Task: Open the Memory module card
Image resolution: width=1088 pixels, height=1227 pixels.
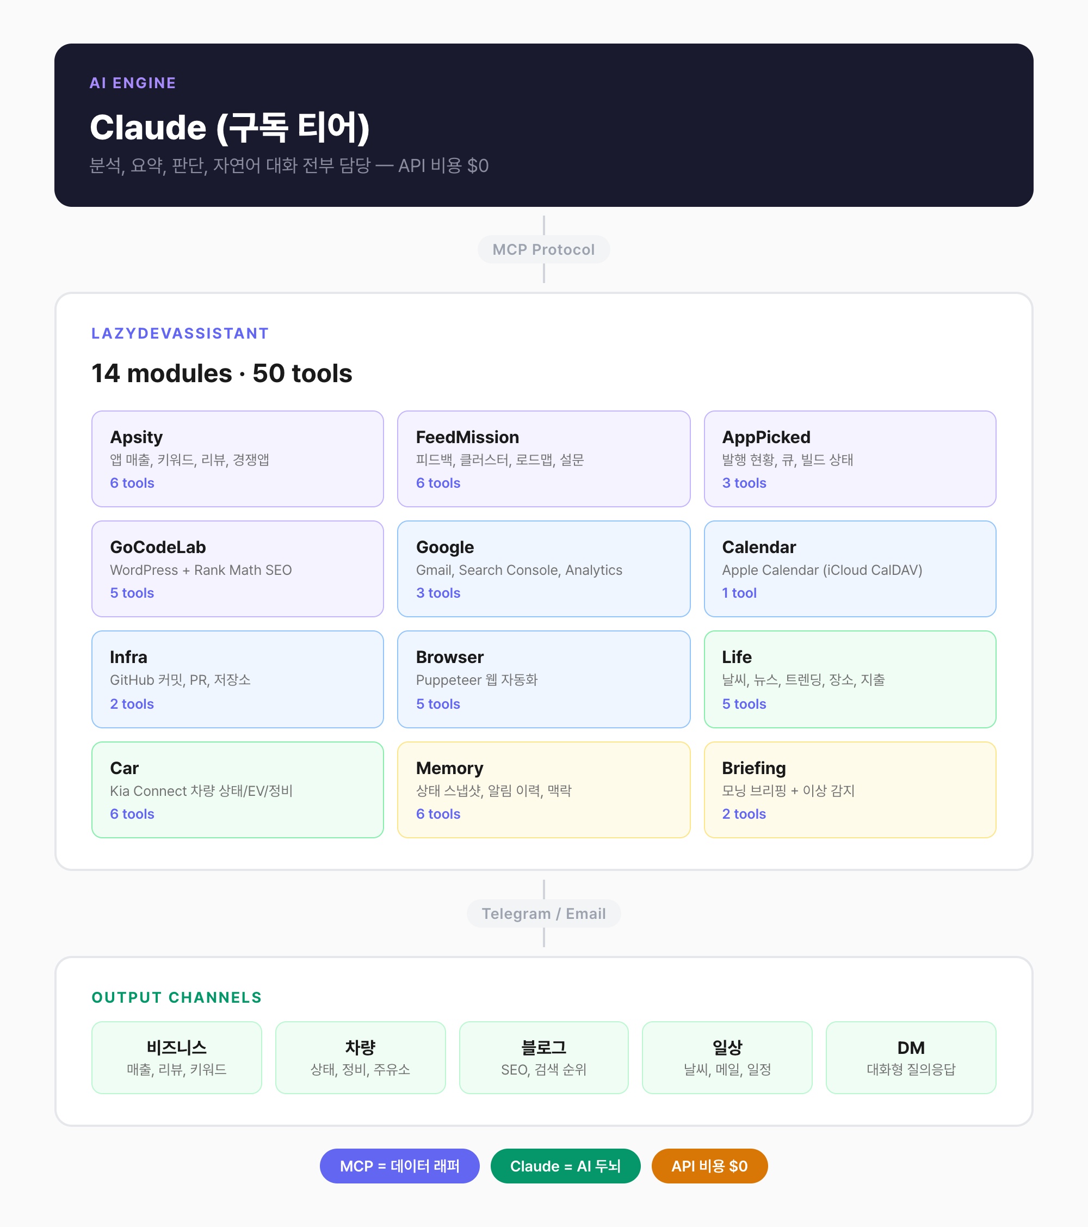Action: pos(543,790)
